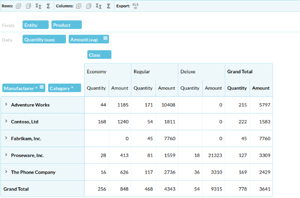Image resolution: width=300 pixels, height=198 pixels.
Task: Expand The Phone Company row
Action: coord(6,172)
